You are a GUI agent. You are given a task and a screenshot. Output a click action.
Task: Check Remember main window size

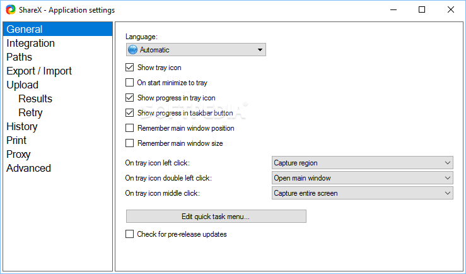[x=129, y=143]
